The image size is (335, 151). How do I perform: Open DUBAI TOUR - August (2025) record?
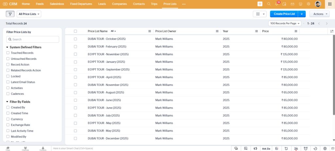click(106, 92)
